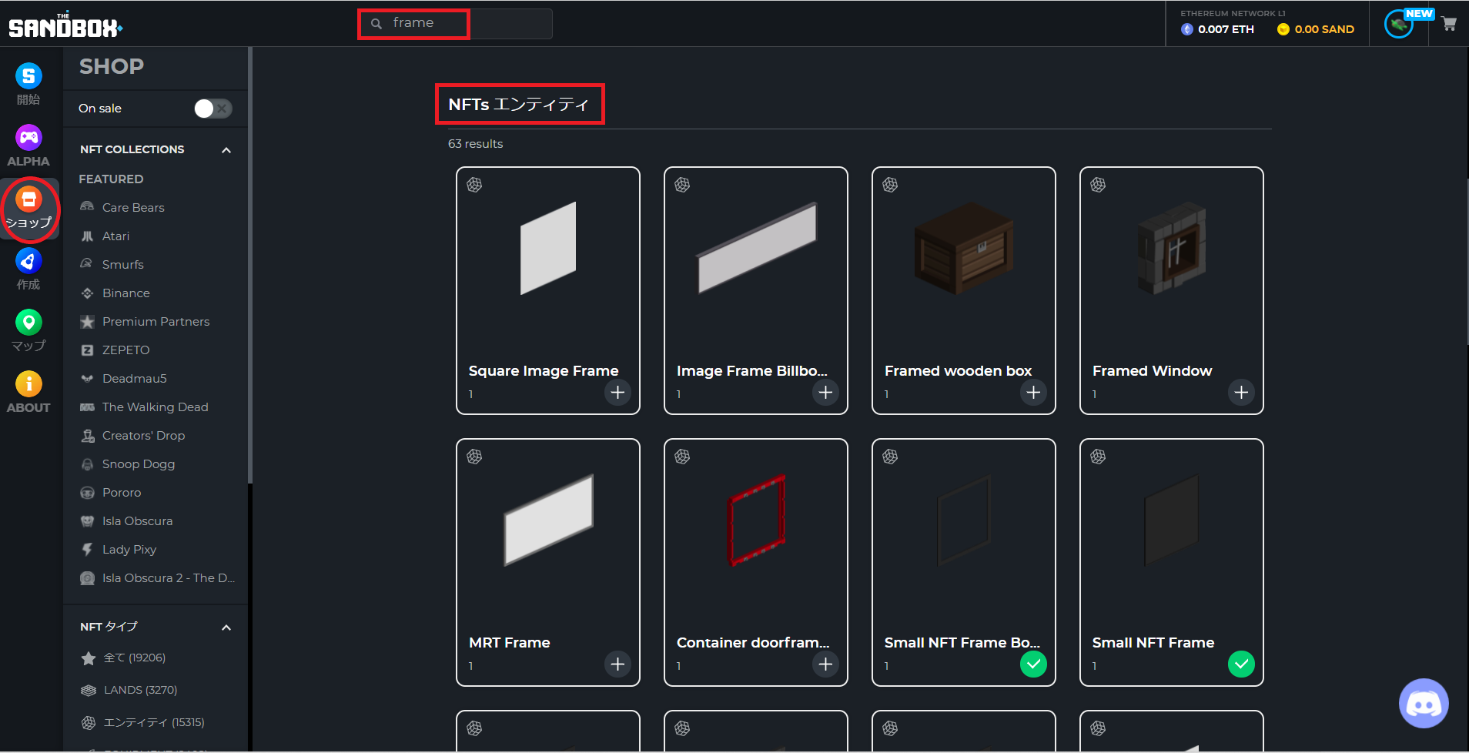This screenshot has height=753, width=1469.
Task: Open the Framed wooden box thumbnail
Action: click(964, 248)
